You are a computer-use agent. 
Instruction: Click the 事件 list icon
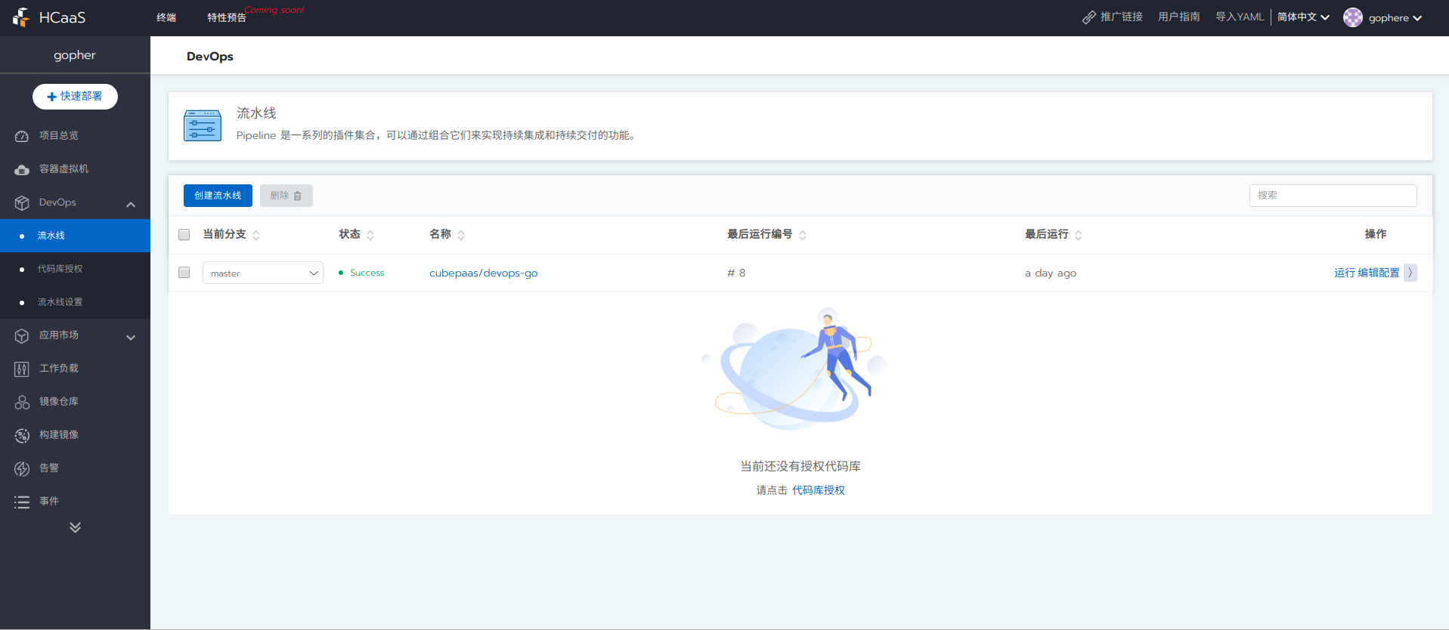22,502
